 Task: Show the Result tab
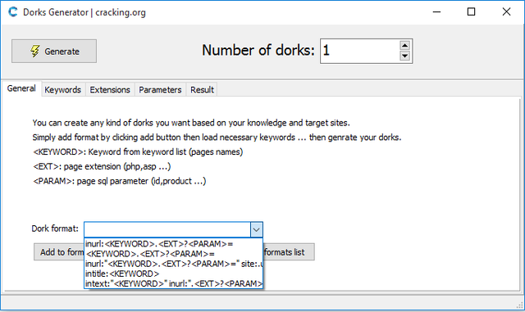tap(202, 89)
